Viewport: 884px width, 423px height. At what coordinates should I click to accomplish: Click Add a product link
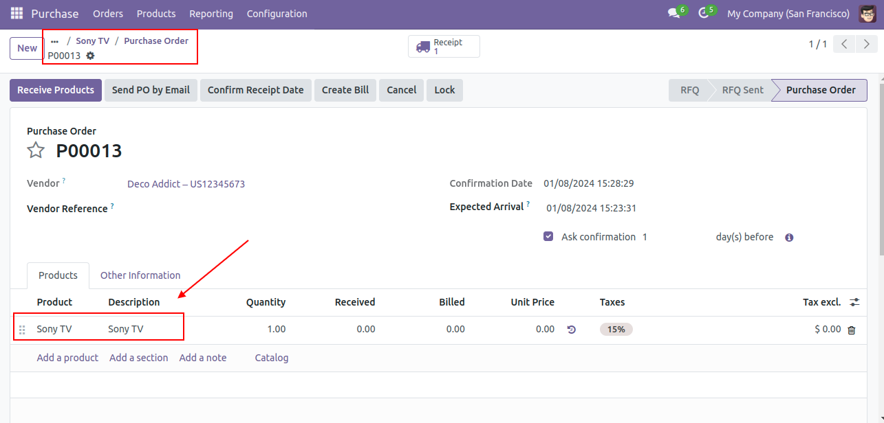[x=67, y=358]
